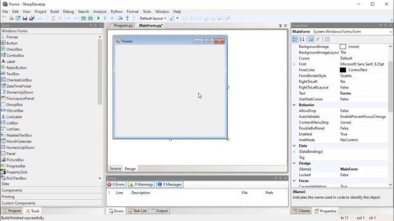
Task: Click the Text property value Forms
Action: [x=345, y=93]
